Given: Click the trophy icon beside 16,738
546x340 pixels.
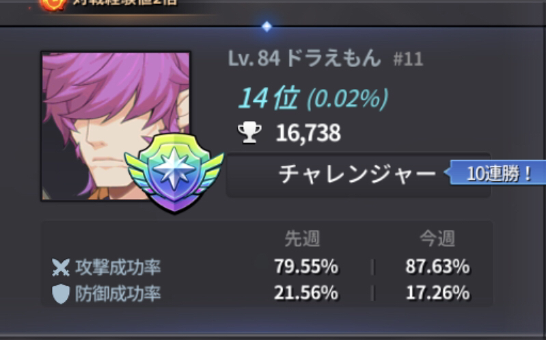Looking at the screenshot, I should tap(249, 133).
